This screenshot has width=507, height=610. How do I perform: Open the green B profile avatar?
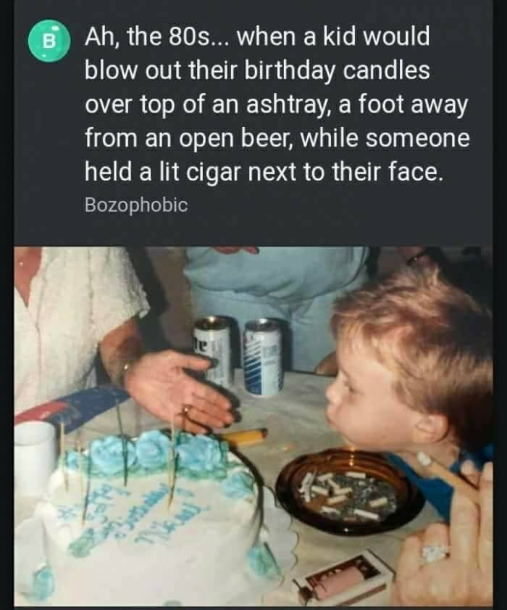tap(49, 41)
